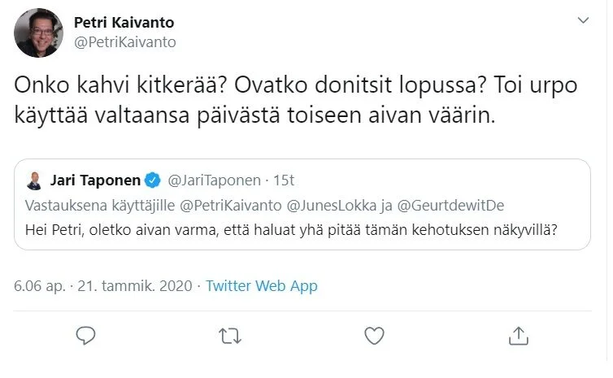
Task: Click the Twitter Web App source link
Action: pos(261,286)
